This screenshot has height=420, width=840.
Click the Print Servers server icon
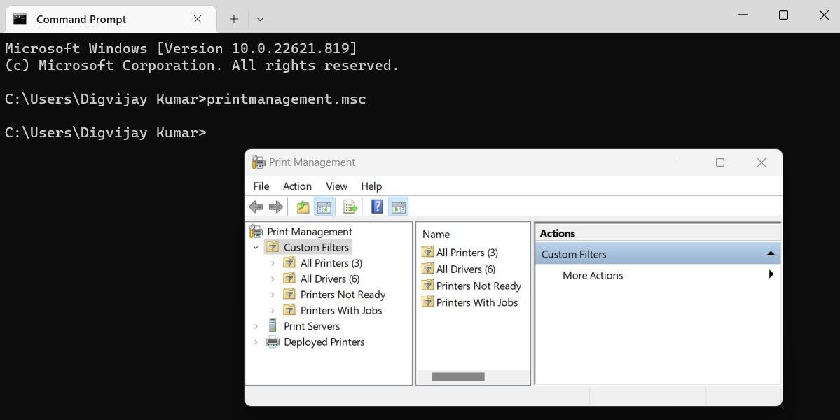273,325
